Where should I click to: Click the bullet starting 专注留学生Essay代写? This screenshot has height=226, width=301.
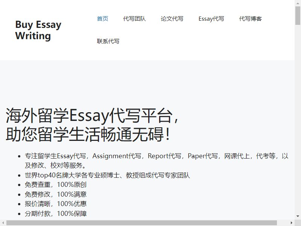coord(157,160)
